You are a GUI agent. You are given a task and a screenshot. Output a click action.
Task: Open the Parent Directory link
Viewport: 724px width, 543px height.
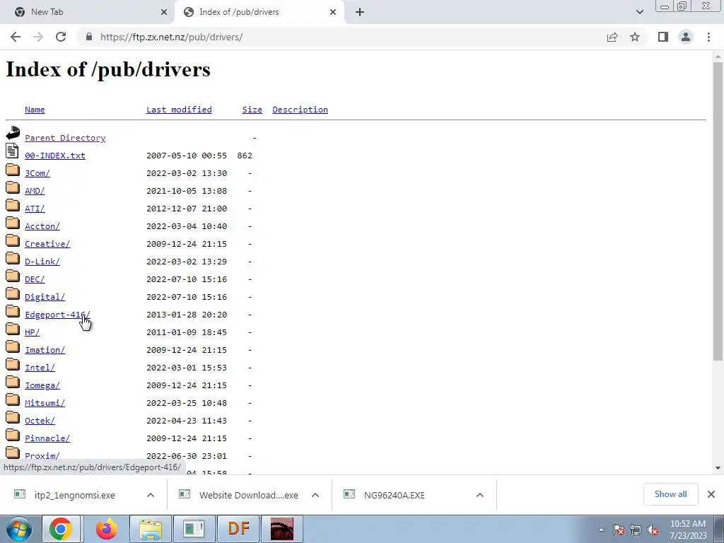pyautogui.click(x=65, y=138)
